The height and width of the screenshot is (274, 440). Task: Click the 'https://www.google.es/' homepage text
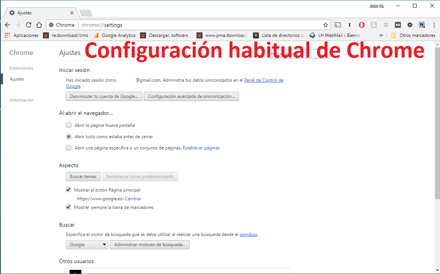pos(100,199)
